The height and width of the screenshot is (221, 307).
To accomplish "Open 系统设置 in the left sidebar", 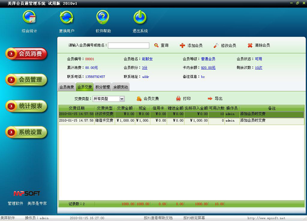I will click(27, 132).
